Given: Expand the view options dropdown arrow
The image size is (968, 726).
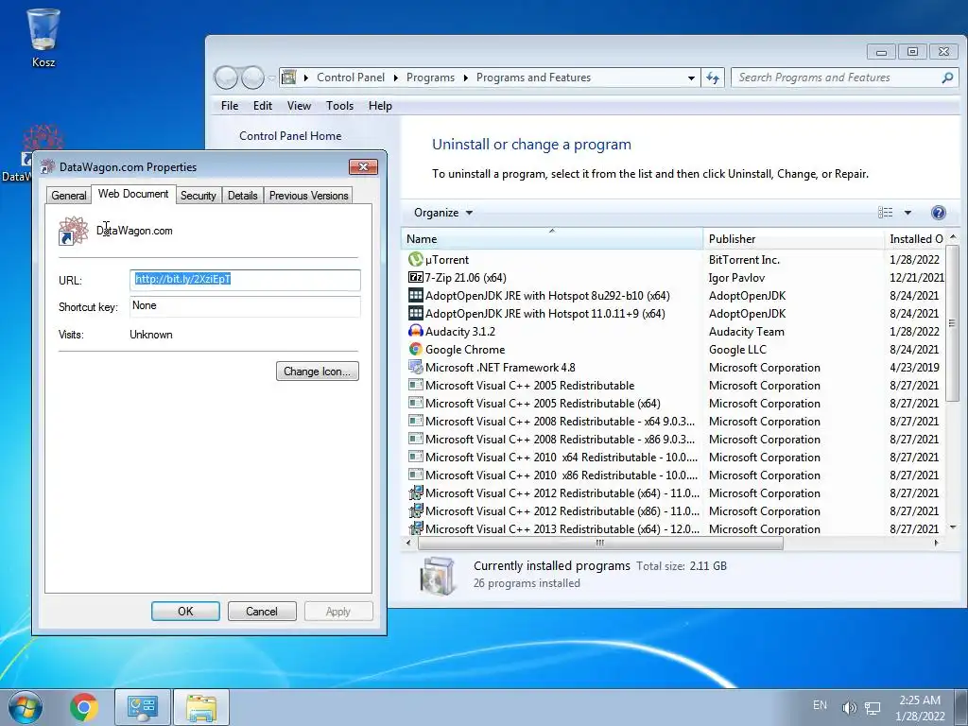Looking at the screenshot, I should (x=907, y=213).
